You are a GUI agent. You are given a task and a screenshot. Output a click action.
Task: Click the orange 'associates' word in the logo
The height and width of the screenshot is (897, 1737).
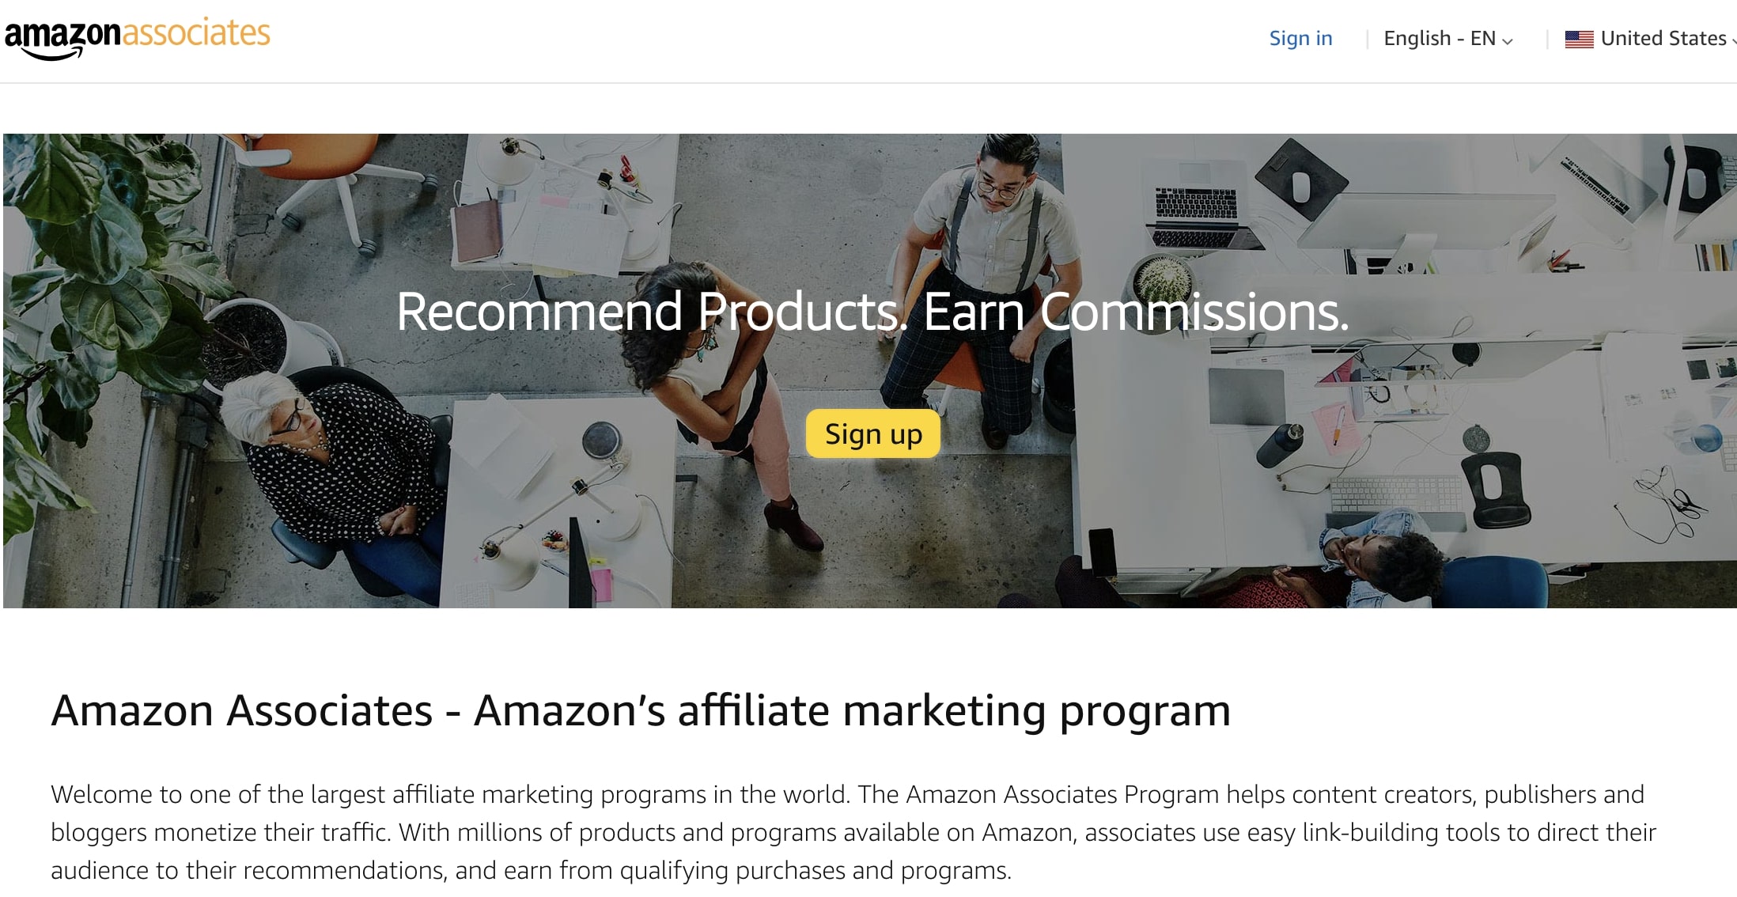click(196, 33)
